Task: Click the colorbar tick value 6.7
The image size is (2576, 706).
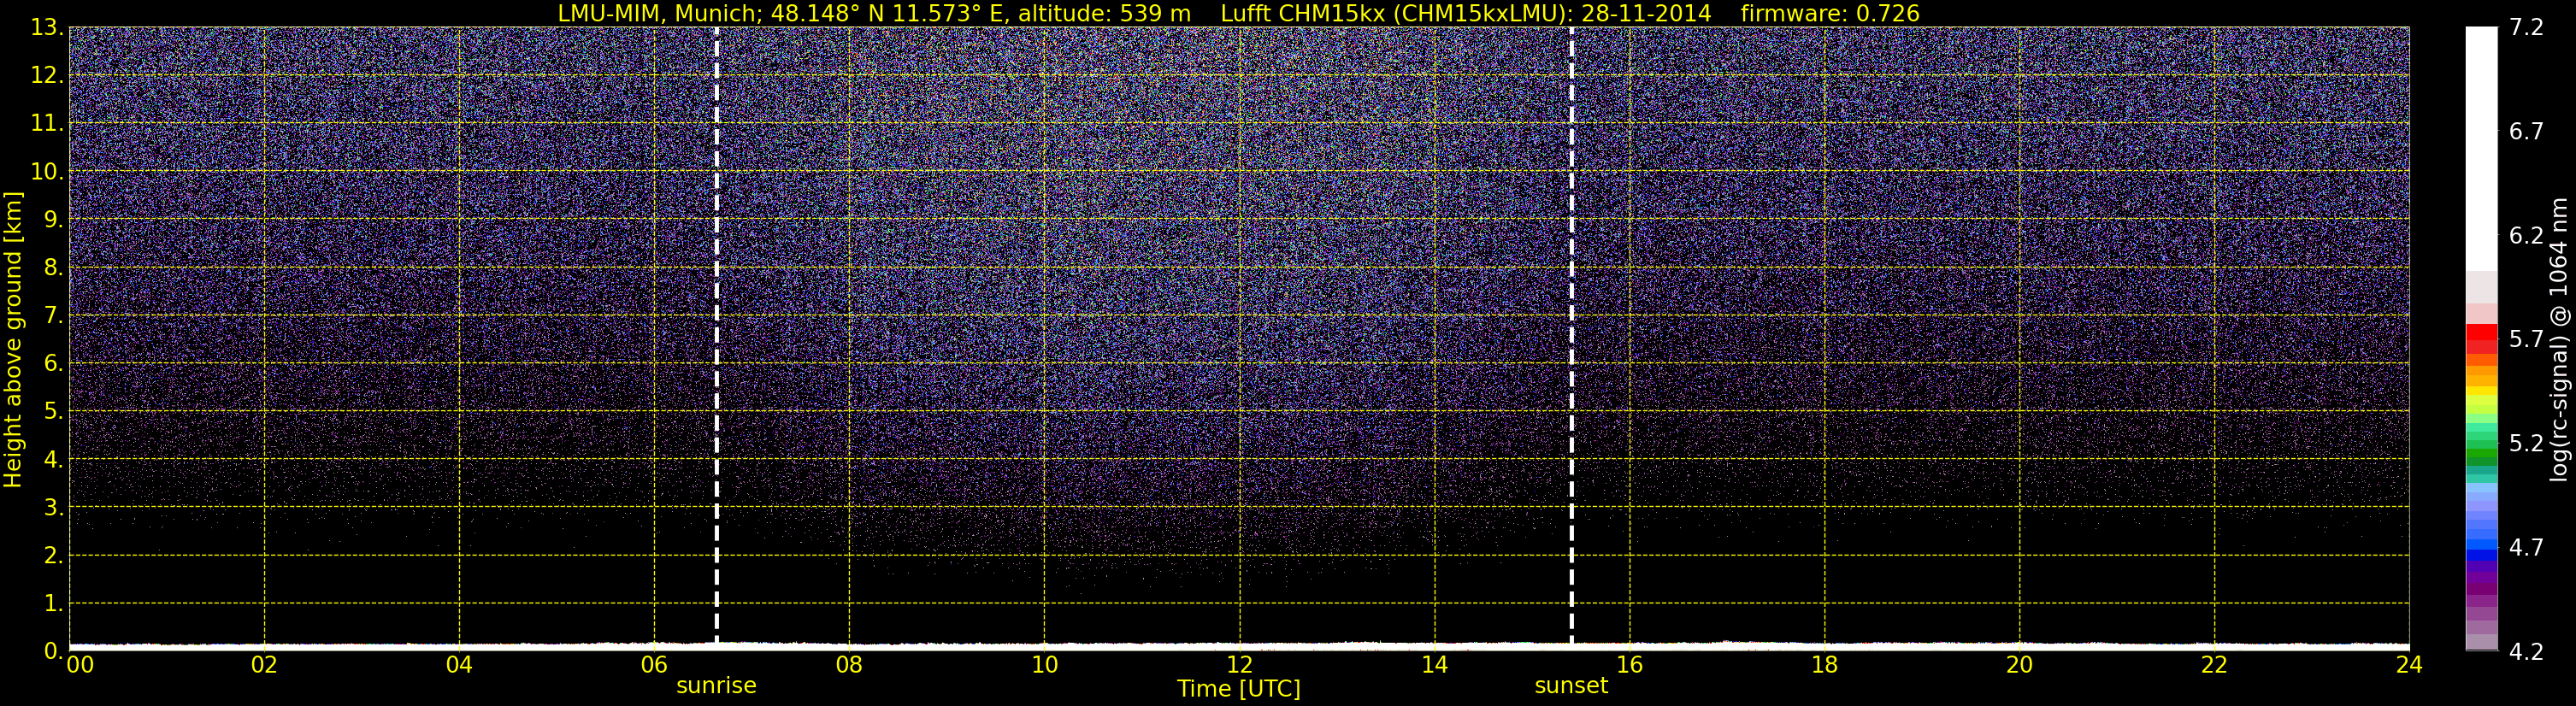Action: (x=2526, y=131)
